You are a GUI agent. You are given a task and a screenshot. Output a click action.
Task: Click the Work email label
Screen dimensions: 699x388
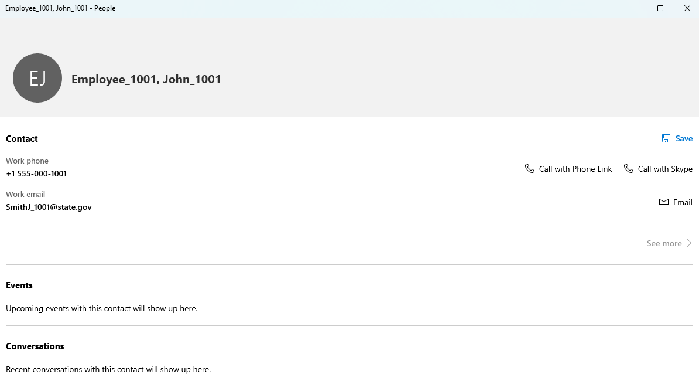pyautogui.click(x=25, y=194)
